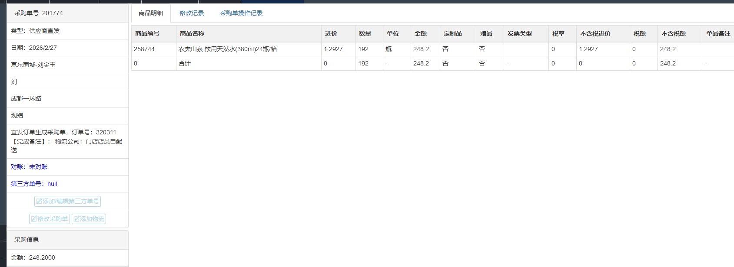Image resolution: width=734 pixels, height=267 pixels.
Task: Click the 农夫山泉 饮用天然水 product name
Action: tap(228, 49)
